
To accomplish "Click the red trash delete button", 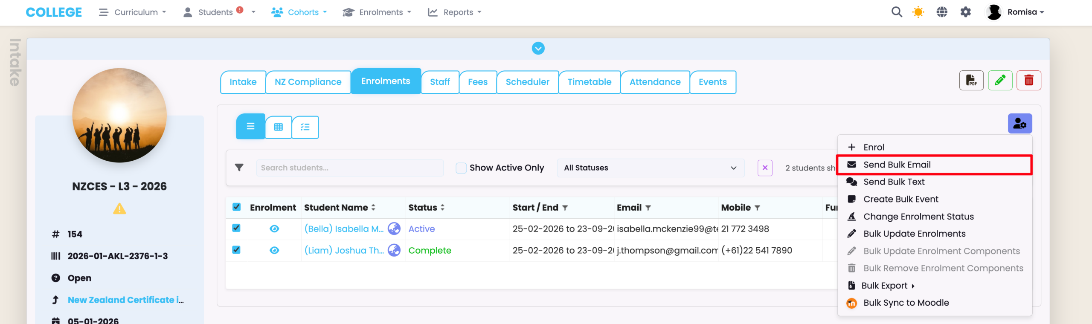I will (x=1028, y=81).
